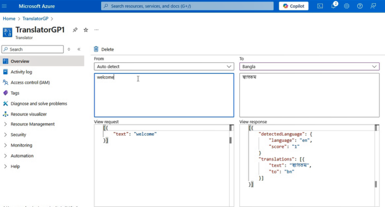Image resolution: width=385 pixels, height=207 pixels.
Task: Click the Overview icon in sidebar
Action: point(5,61)
